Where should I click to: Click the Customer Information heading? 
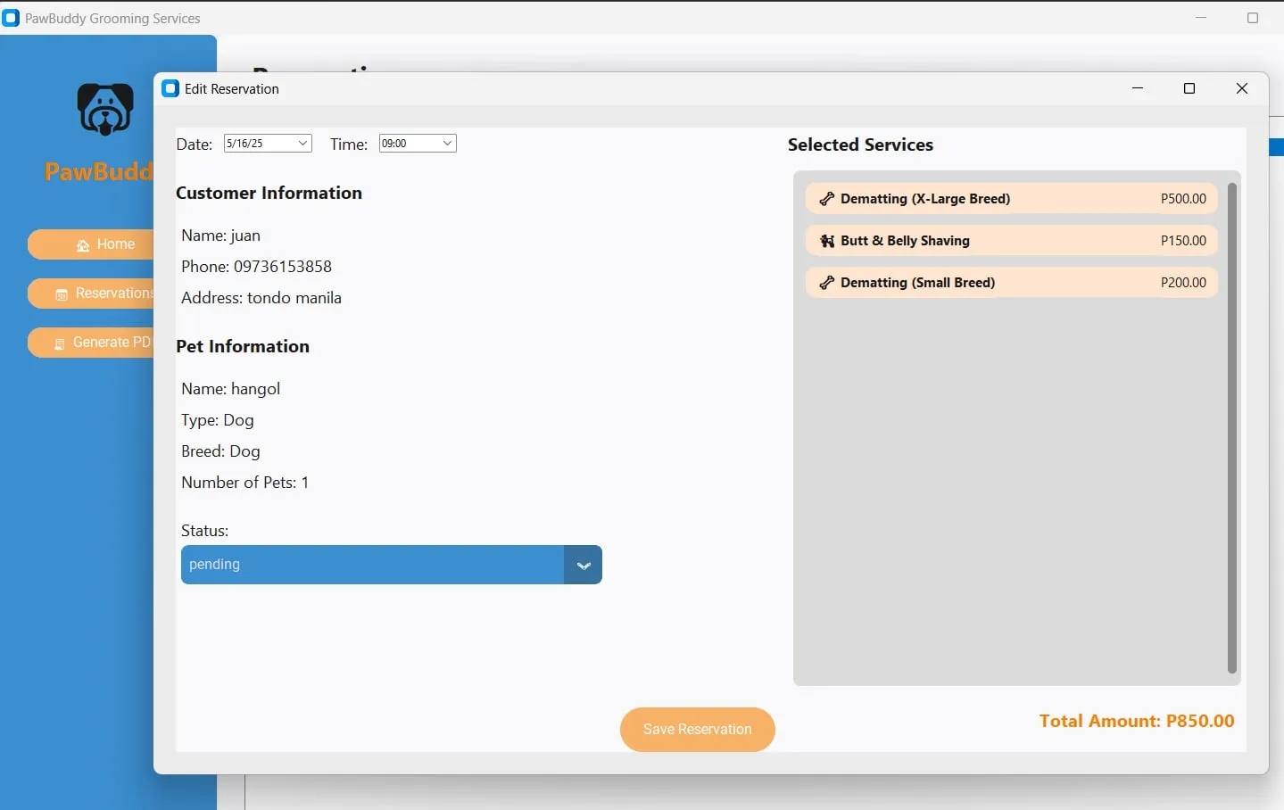click(x=269, y=193)
